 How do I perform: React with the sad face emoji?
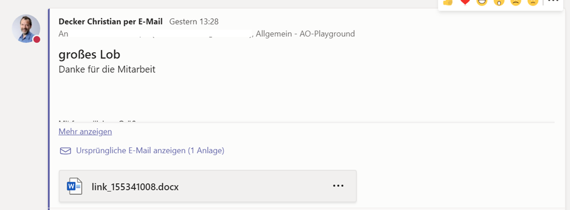[516, 2]
